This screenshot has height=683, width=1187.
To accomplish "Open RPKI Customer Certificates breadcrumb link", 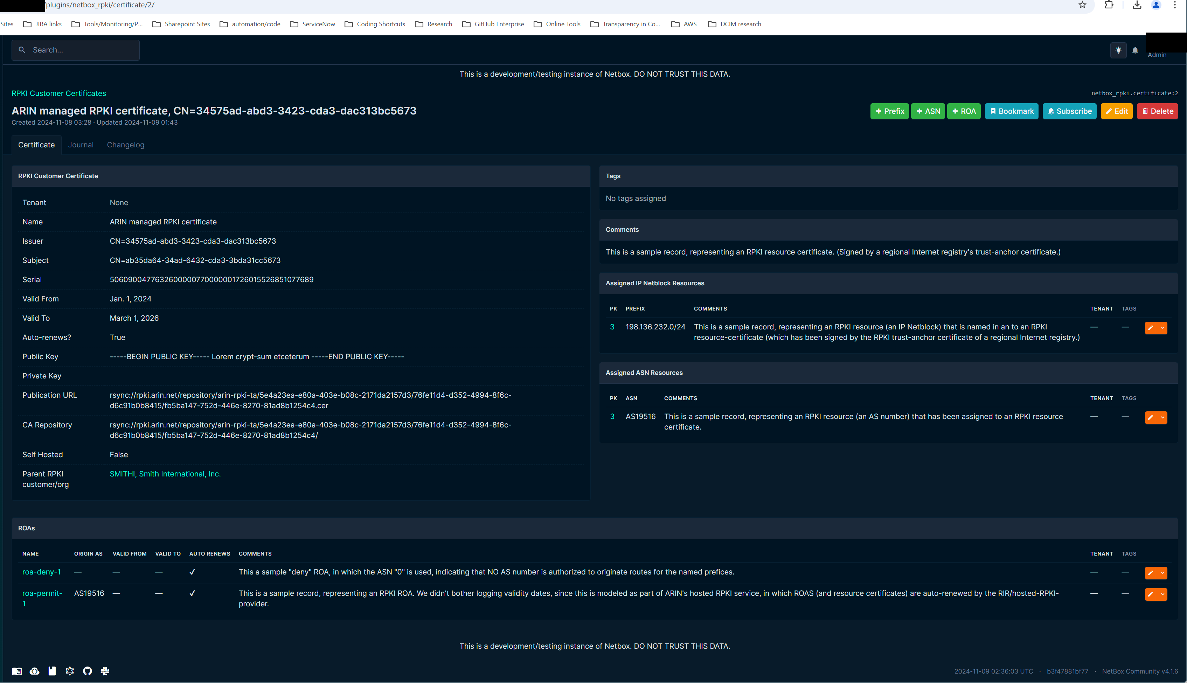I will tap(58, 93).
